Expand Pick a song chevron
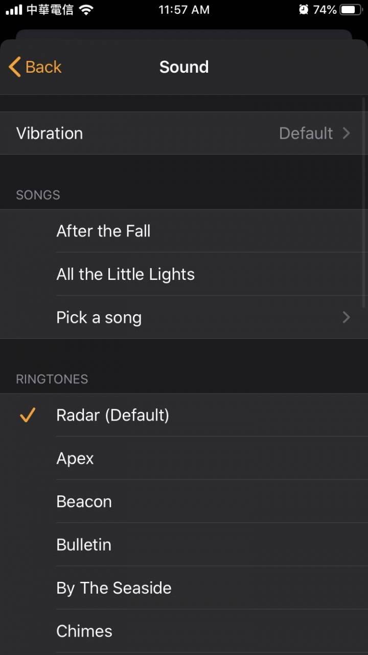 [x=346, y=317]
